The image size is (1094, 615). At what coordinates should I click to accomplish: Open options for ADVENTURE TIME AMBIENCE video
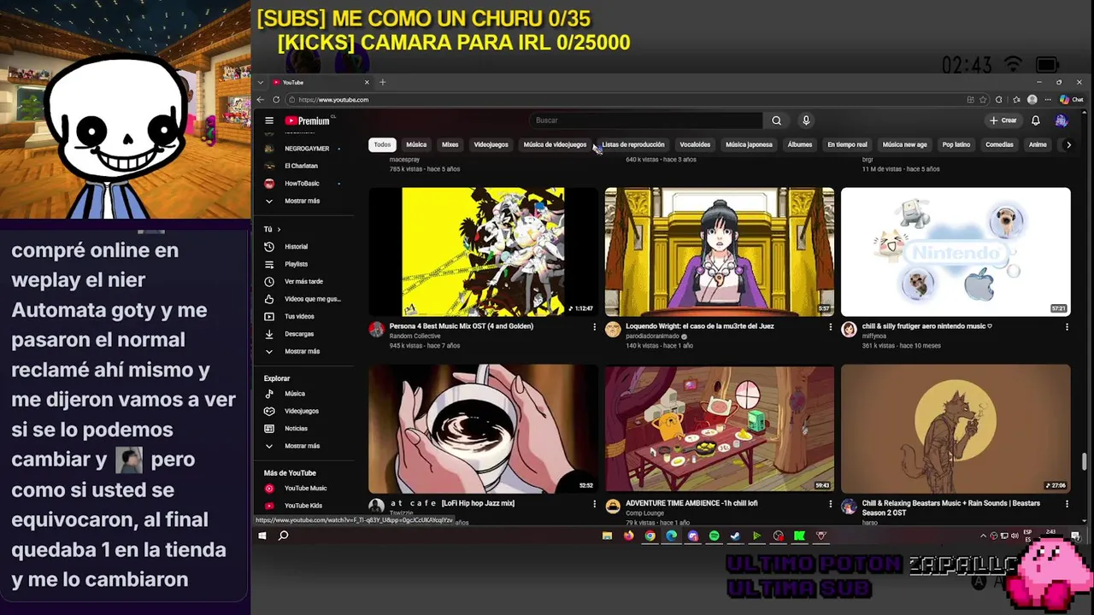pyautogui.click(x=830, y=504)
